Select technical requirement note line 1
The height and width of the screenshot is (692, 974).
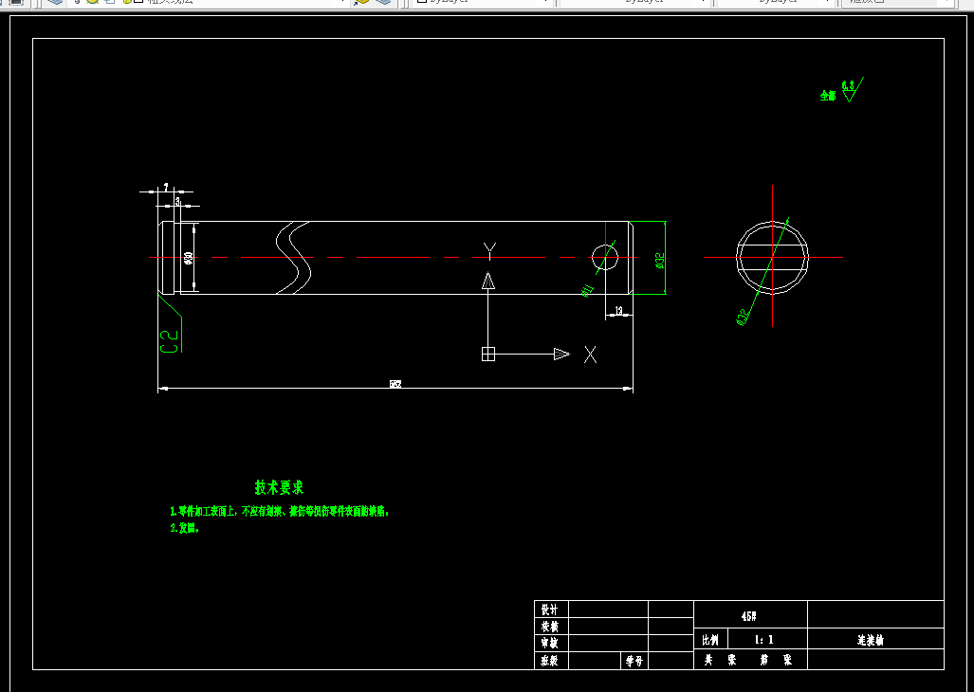(280, 511)
